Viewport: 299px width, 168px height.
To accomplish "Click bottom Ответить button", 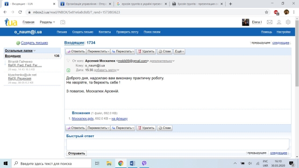I will click(76, 128).
